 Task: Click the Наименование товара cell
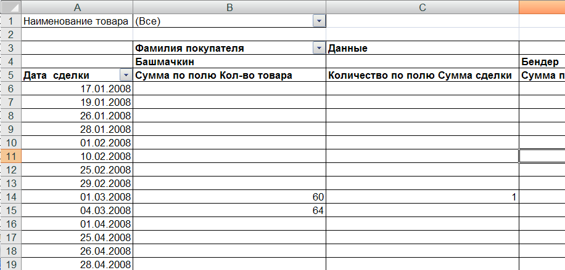pos(78,21)
